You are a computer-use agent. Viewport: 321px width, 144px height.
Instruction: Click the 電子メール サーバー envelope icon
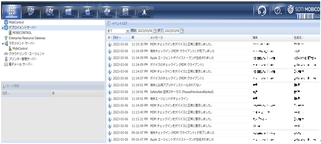tap(6, 64)
